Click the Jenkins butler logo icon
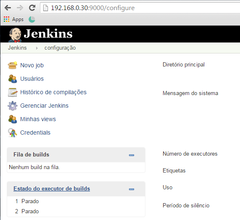The image size is (240, 220). (15, 35)
